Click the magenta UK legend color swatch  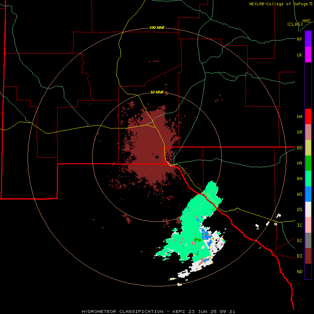(308, 55)
